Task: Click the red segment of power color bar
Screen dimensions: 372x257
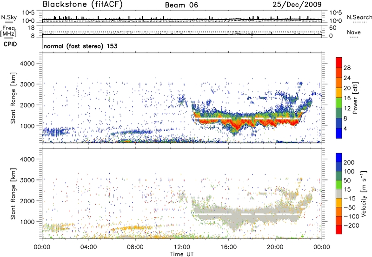Action: coord(339,62)
